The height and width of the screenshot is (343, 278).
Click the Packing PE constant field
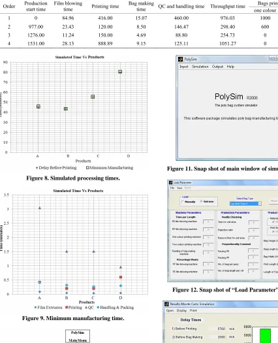(253, 251)
